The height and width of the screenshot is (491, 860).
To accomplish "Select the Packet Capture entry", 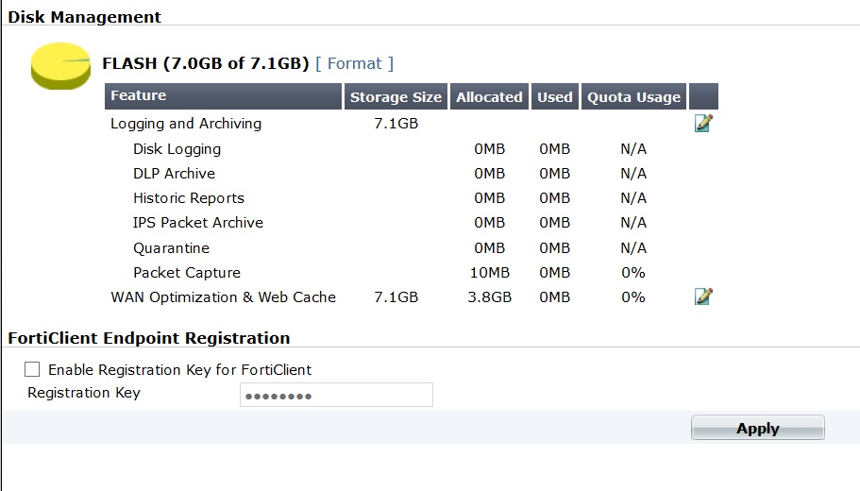I will coord(187,273).
